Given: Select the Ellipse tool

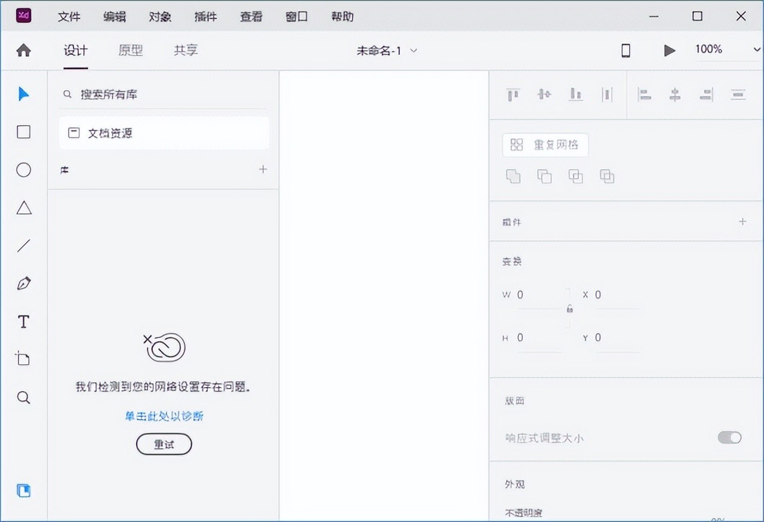Looking at the screenshot, I should (23, 170).
